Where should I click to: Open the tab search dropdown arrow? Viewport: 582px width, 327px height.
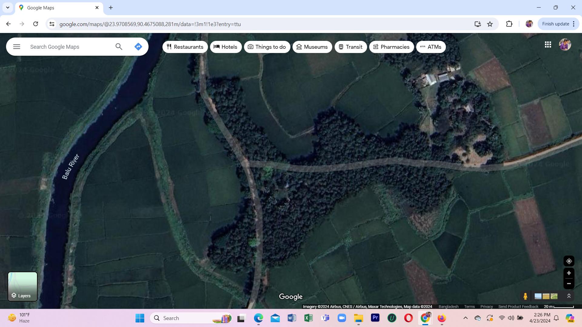(x=8, y=8)
